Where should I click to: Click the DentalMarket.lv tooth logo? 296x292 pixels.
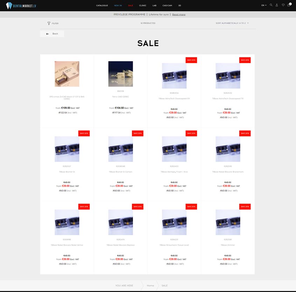(21, 6)
